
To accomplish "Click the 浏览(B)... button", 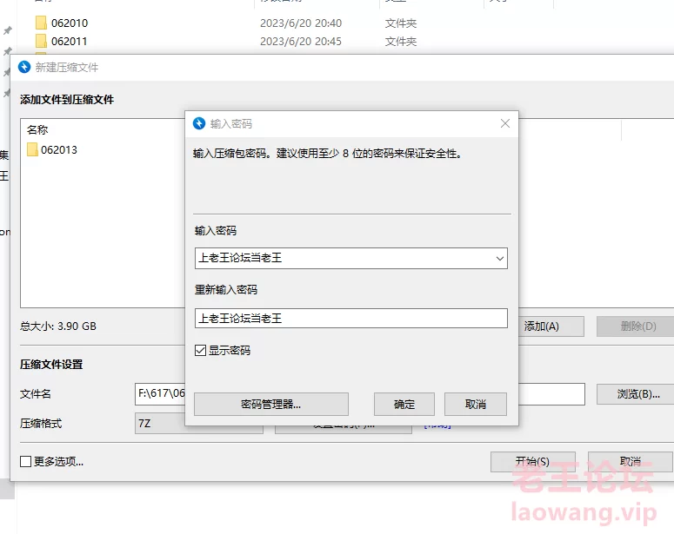I will pyautogui.click(x=636, y=393).
